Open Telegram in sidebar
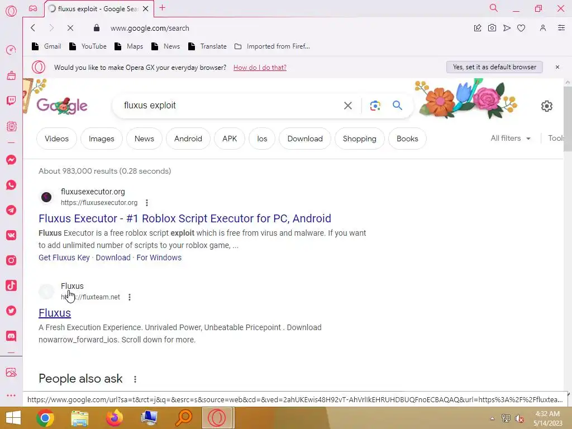 pos(11,210)
